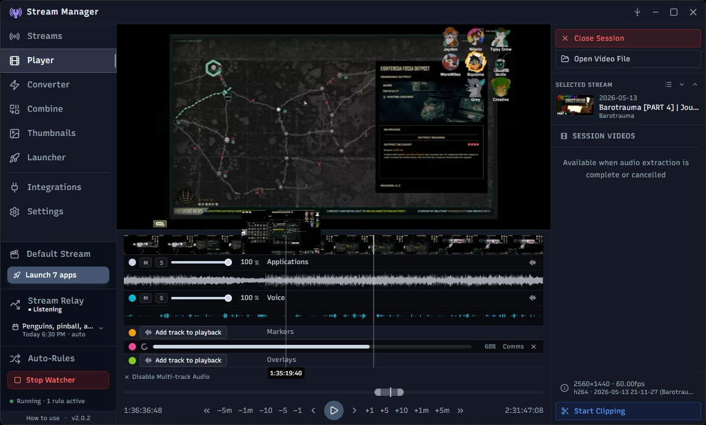Image resolution: width=706 pixels, height=425 pixels.
Task: Toggle the green Overlays track dot
Action: coord(132,361)
